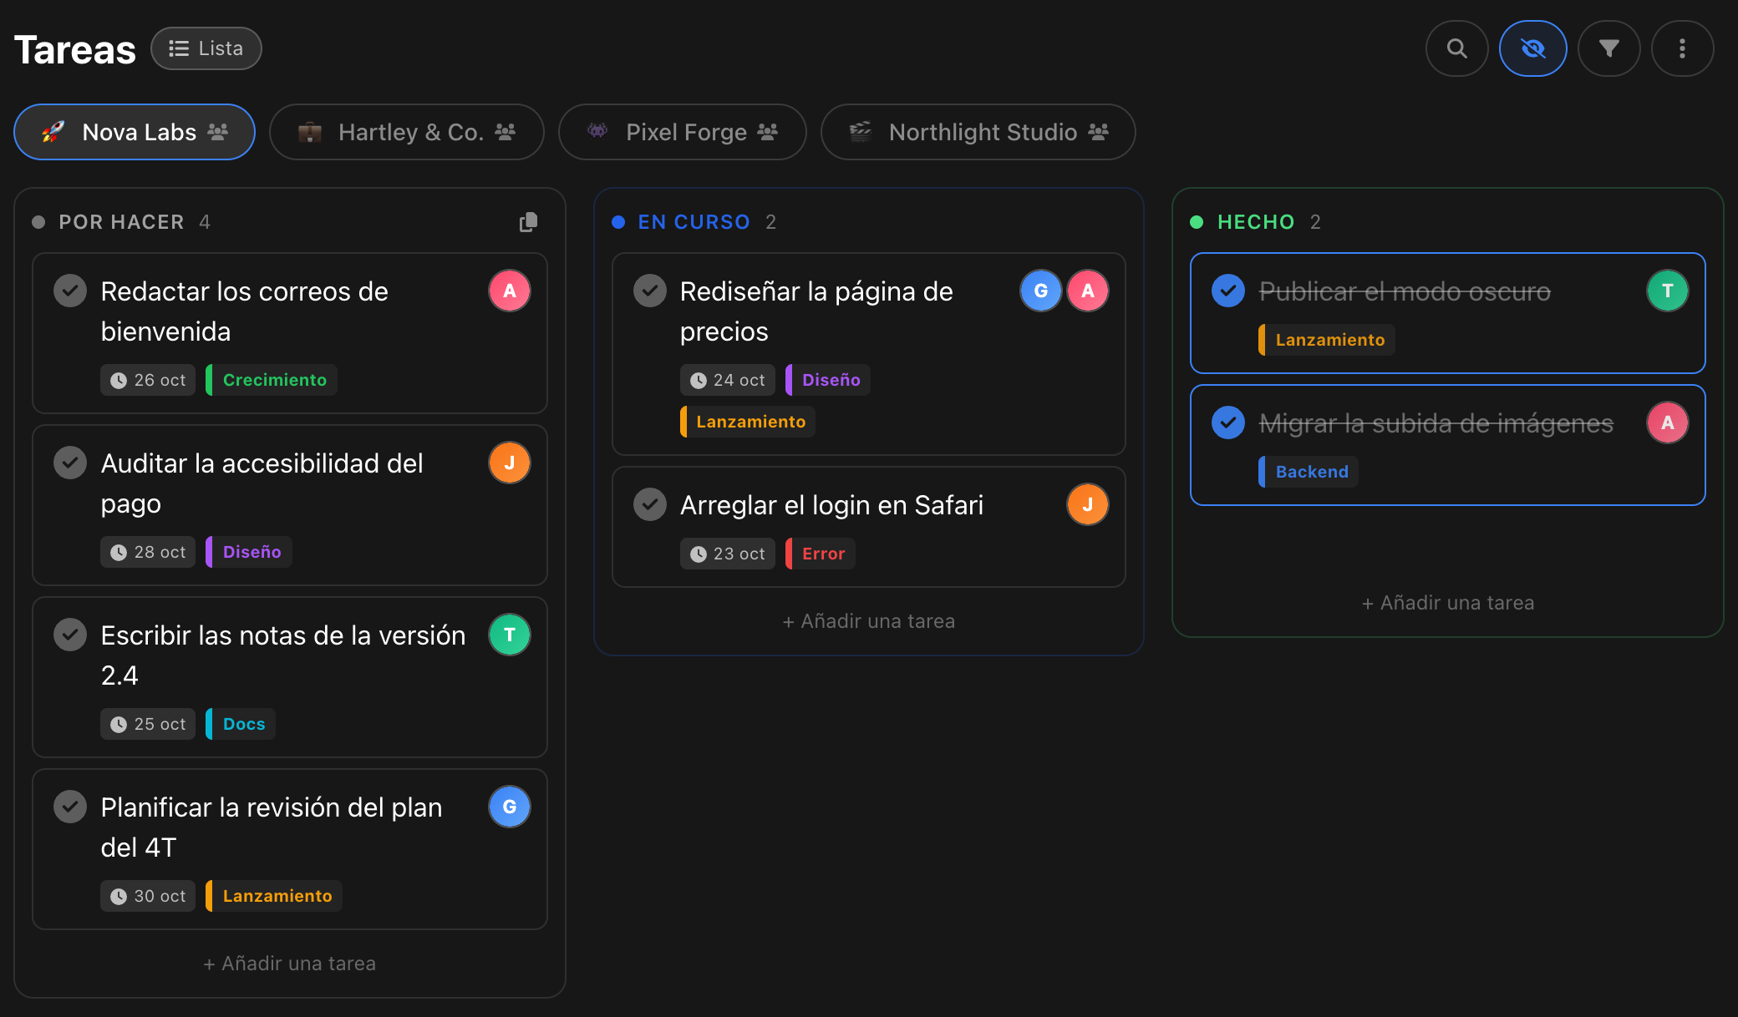Viewport: 1738px width, 1017px height.
Task: Click the 30 oct due date chip
Action: [x=148, y=896]
